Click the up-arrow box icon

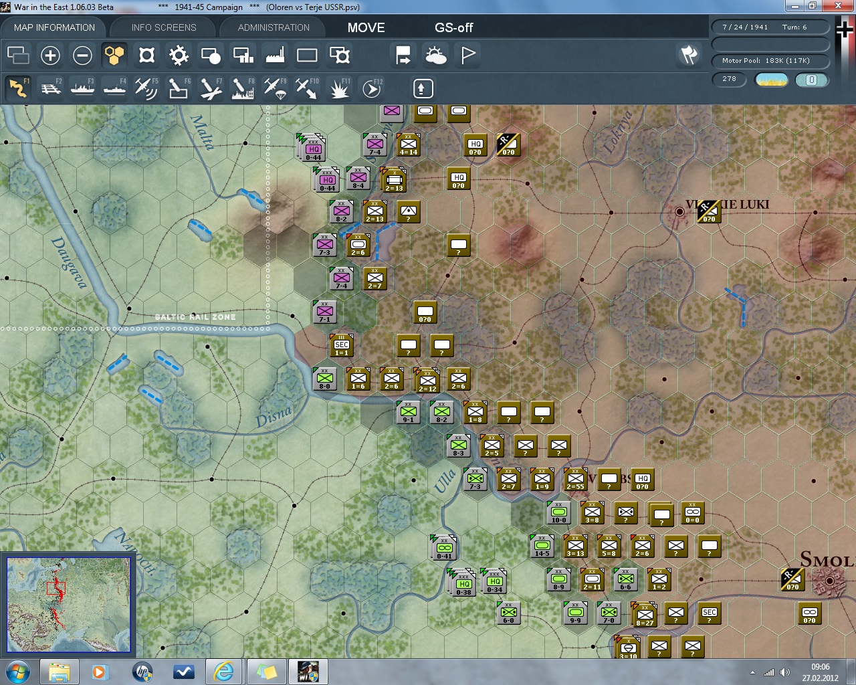coord(423,88)
